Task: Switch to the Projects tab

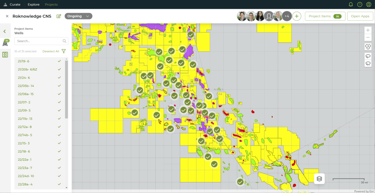Action: (51, 4)
